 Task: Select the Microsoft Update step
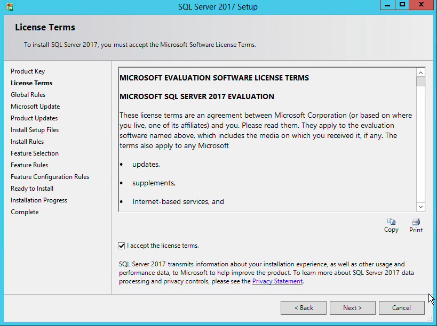coord(35,107)
